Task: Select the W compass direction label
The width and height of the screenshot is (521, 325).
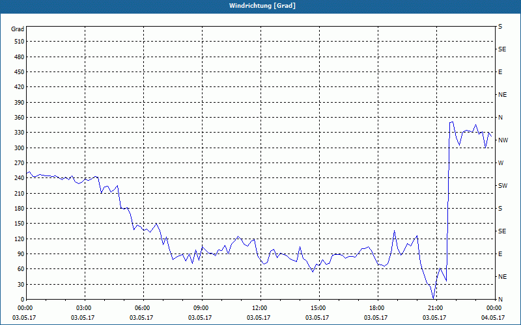Action: coord(501,163)
